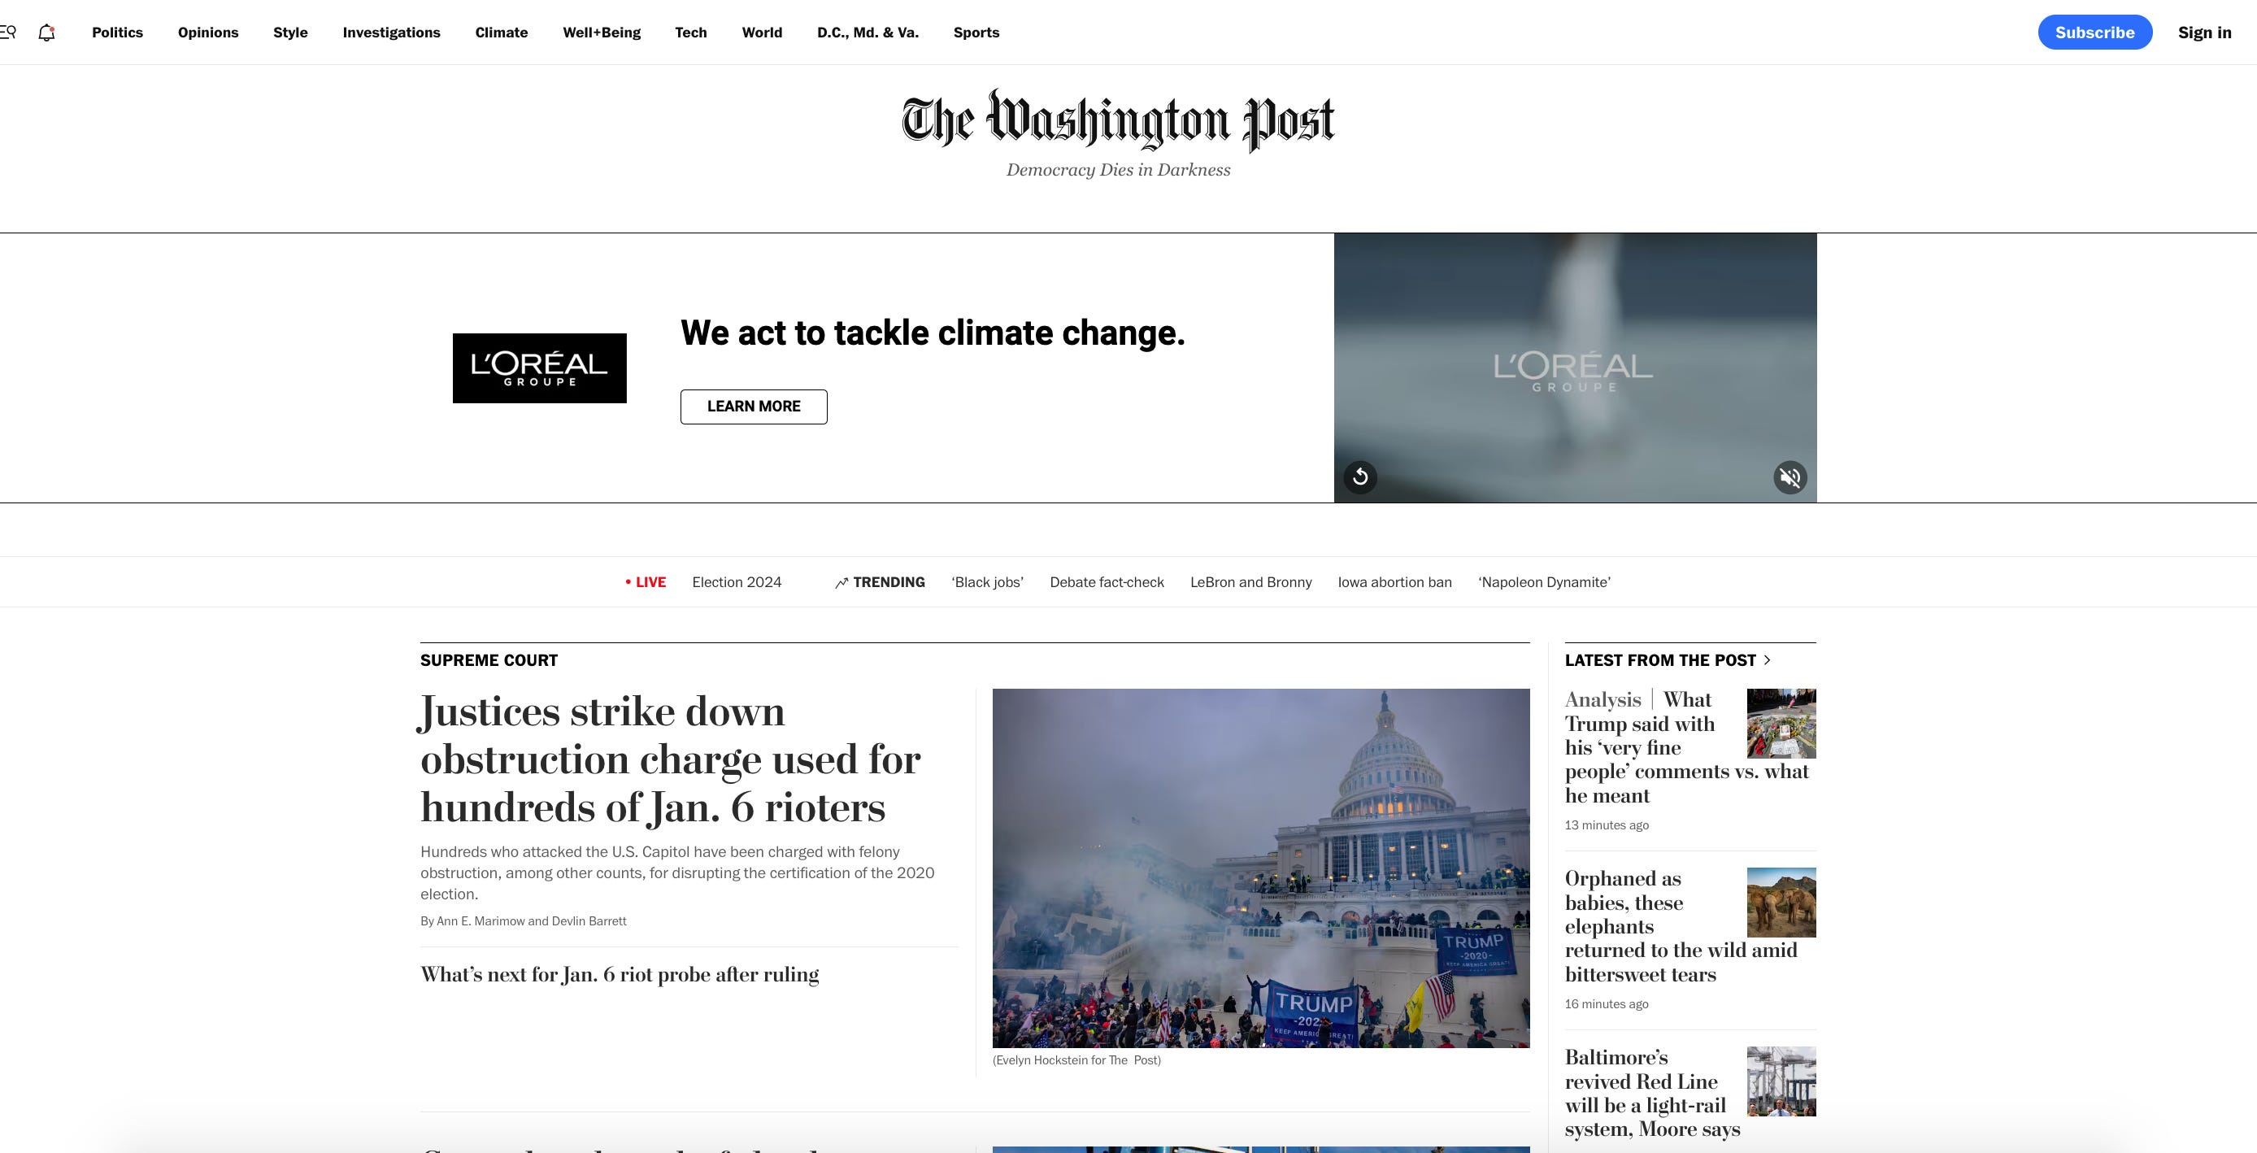Screen dimensions: 2257x1153
Task: Unmute the L'Oréal video ad
Action: tap(1790, 477)
